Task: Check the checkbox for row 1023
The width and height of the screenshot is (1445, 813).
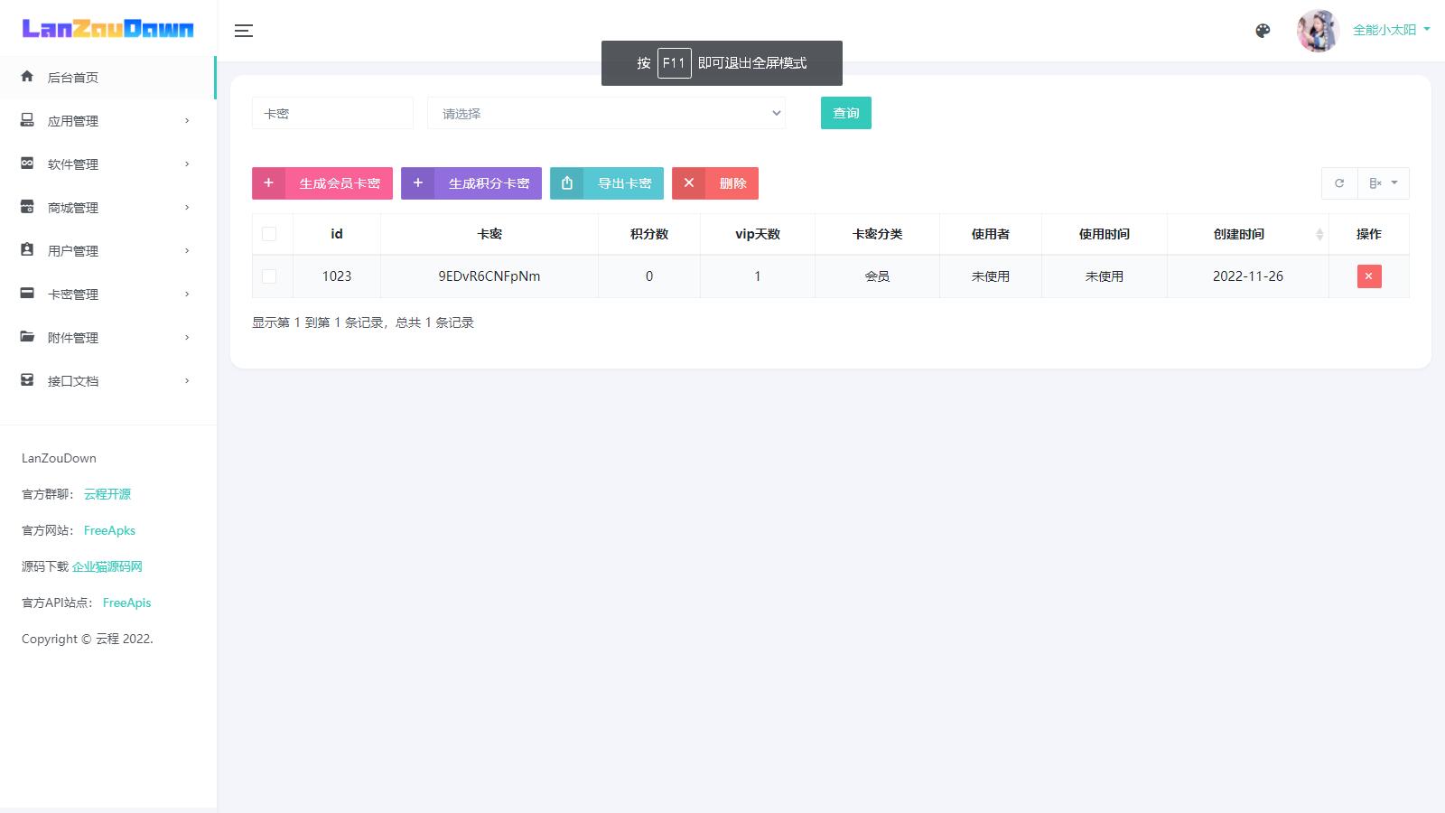Action: click(x=269, y=276)
